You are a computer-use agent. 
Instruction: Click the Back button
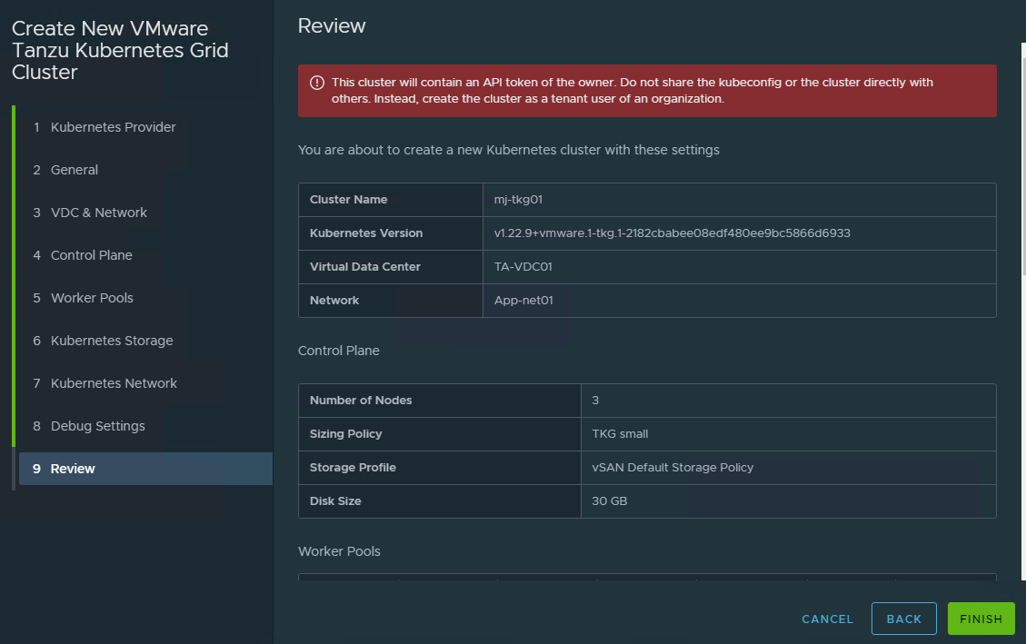pos(903,619)
